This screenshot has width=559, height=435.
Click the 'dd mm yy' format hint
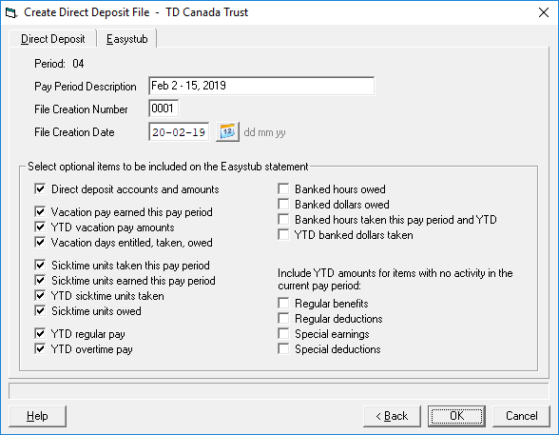click(x=264, y=132)
